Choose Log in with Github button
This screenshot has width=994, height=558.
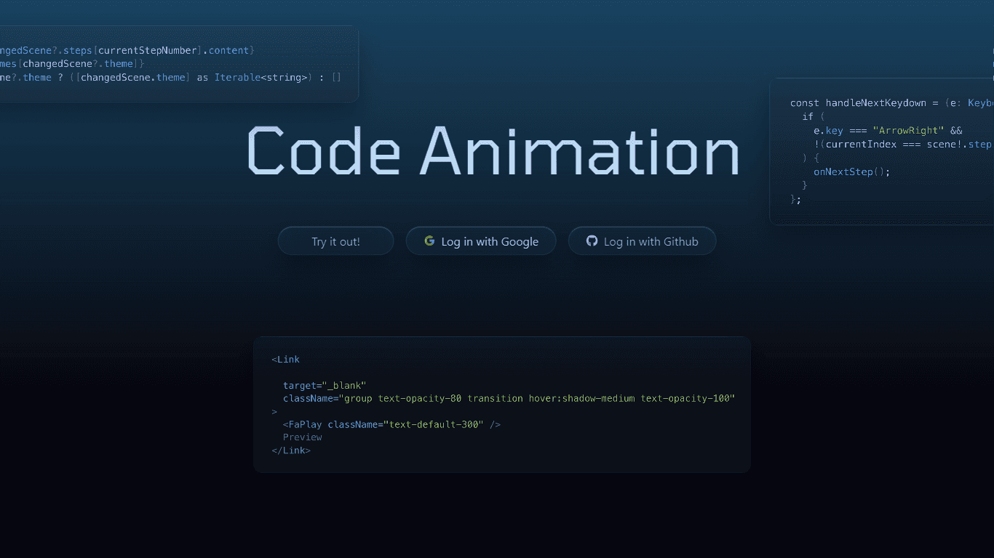[642, 241]
